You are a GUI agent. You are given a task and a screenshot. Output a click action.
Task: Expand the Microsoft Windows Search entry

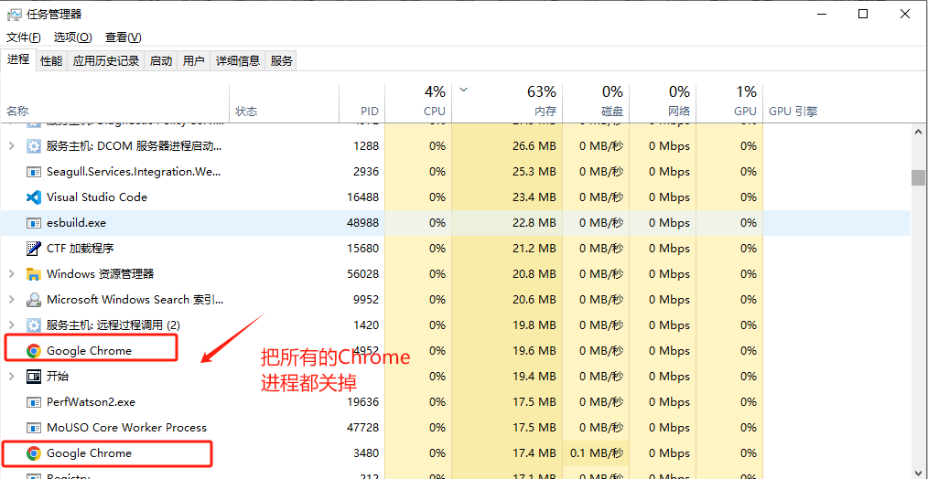[x=11, y=300]
